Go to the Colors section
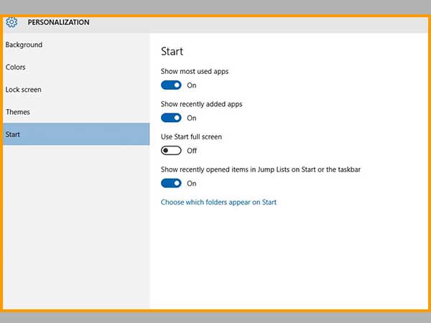This screenshot has width=431, height=323. [x=76, y=67]
